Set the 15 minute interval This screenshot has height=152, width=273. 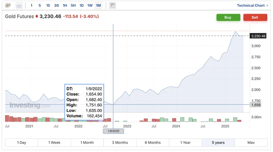(48, 6)
